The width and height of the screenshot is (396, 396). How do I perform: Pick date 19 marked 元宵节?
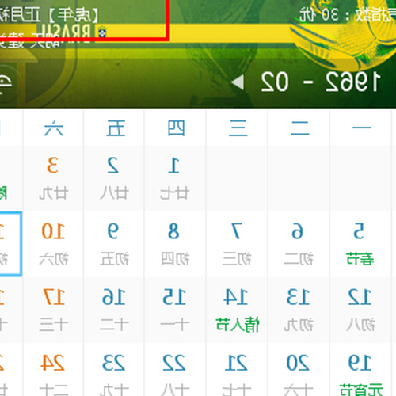tap(360, 370)
